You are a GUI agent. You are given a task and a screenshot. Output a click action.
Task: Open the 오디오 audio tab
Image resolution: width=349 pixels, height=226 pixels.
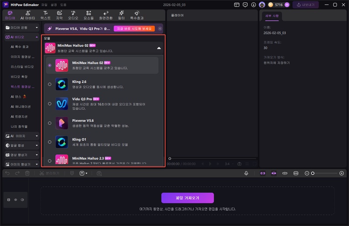[x=73, y=15]
